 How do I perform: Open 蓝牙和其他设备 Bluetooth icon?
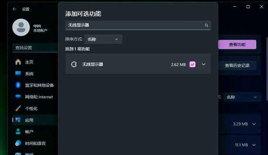[x=18, y=85]
